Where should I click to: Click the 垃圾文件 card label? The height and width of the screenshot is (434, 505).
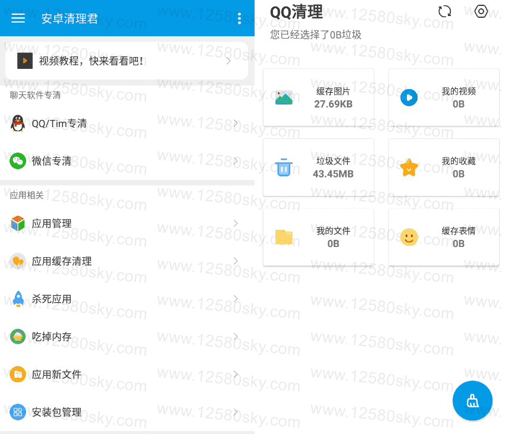point(333,161)
